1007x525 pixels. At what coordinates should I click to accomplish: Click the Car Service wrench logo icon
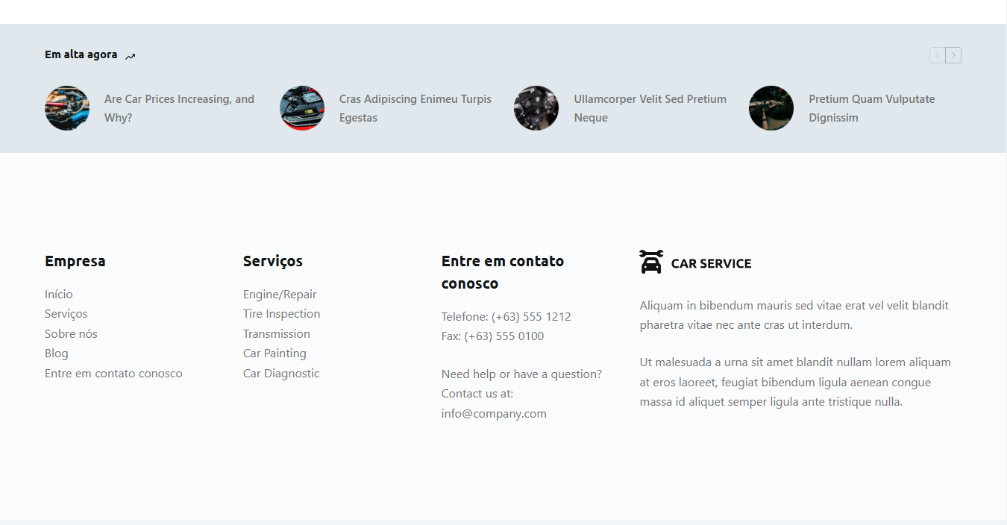(x=650, y=262)
